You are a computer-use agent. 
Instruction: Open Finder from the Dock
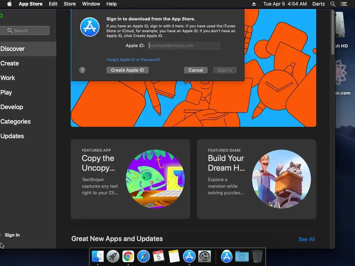tap(97, 257)
